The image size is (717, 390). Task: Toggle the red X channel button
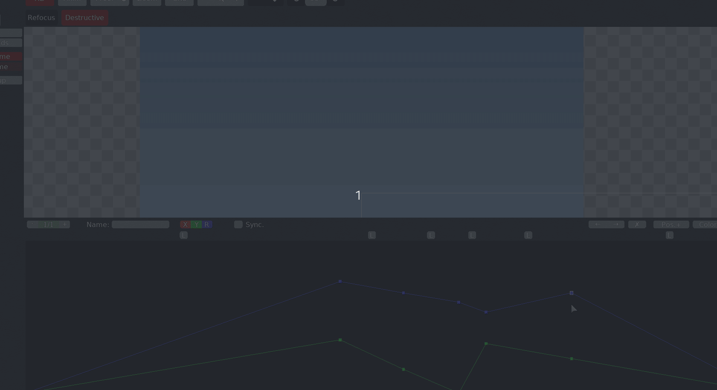click(185, 224)
